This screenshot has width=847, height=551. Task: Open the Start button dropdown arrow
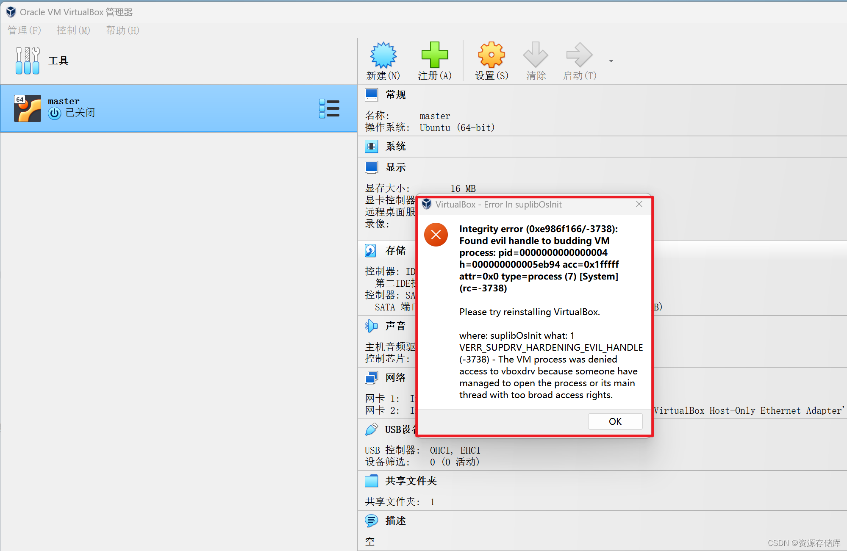click(x=611, y=61)
